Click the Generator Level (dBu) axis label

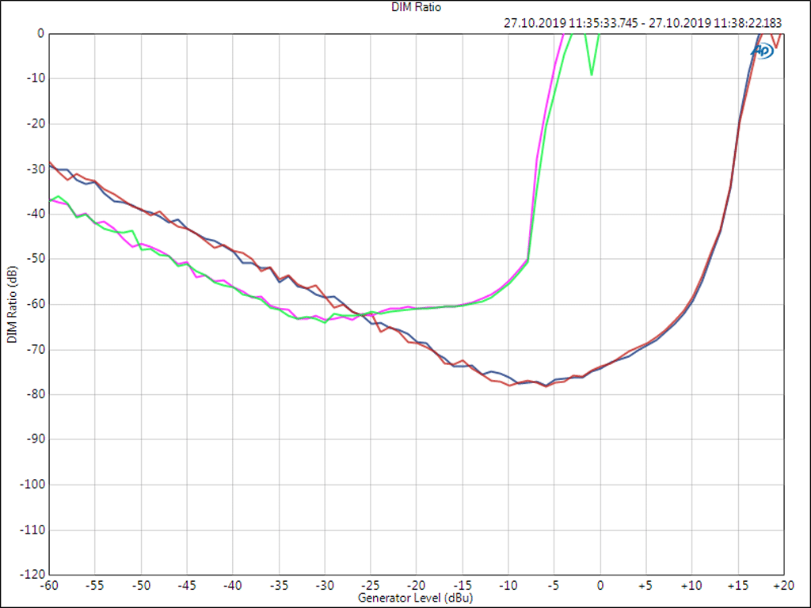point(416,598)
